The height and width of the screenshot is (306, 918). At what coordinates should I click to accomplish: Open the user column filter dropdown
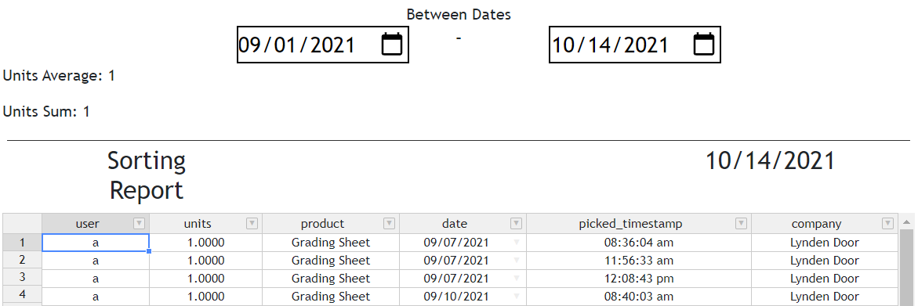point(139,223)
